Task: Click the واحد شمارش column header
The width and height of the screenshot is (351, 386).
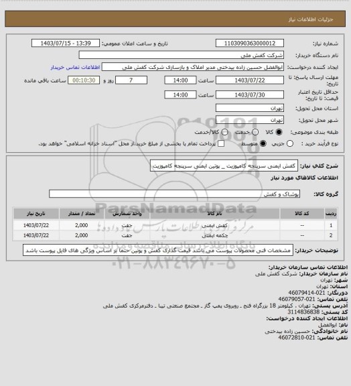Action: tap(127, 213)
